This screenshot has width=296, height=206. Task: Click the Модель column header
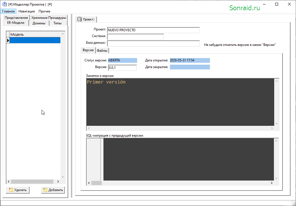(35, 35)
